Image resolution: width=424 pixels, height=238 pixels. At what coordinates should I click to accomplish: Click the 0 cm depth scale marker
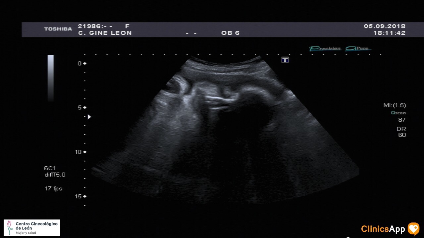tap(81, 63)
